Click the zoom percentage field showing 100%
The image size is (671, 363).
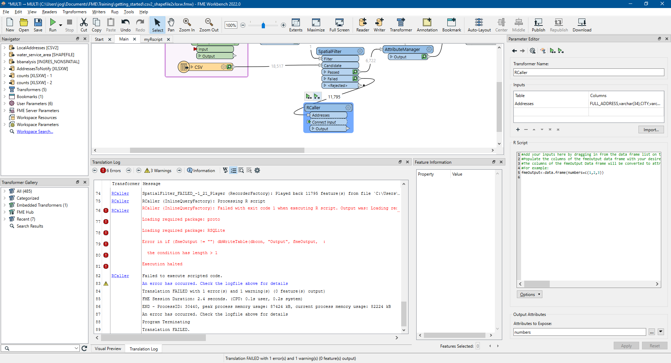tap(231, 25)
